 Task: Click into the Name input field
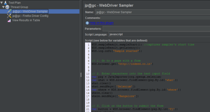(152, 12)
